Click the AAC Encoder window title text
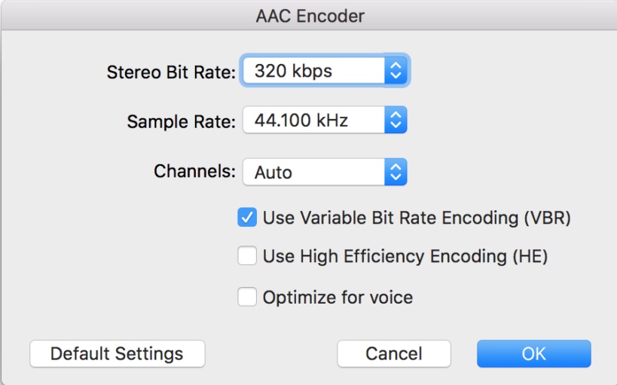This screenshot has width=617, height=385. pyautogui.click(x=310, y=15)
